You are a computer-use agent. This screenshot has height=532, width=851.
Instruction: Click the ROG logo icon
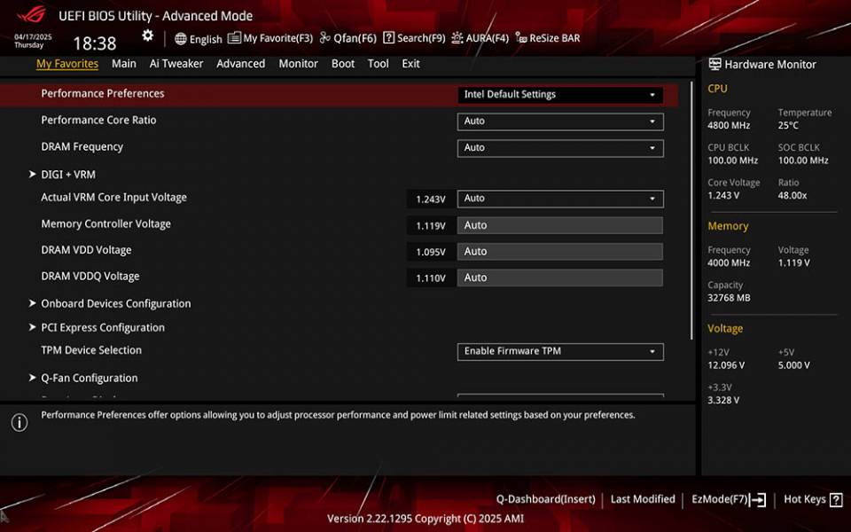[32, 15]
